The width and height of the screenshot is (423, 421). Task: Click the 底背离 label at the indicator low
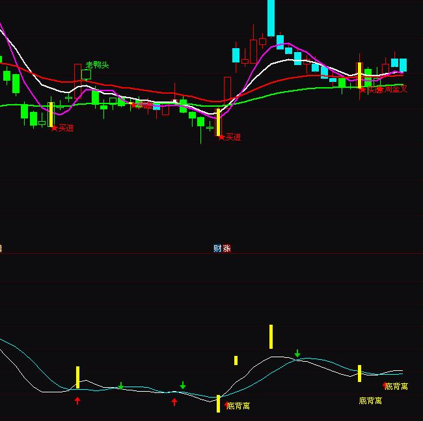(238, 406)
